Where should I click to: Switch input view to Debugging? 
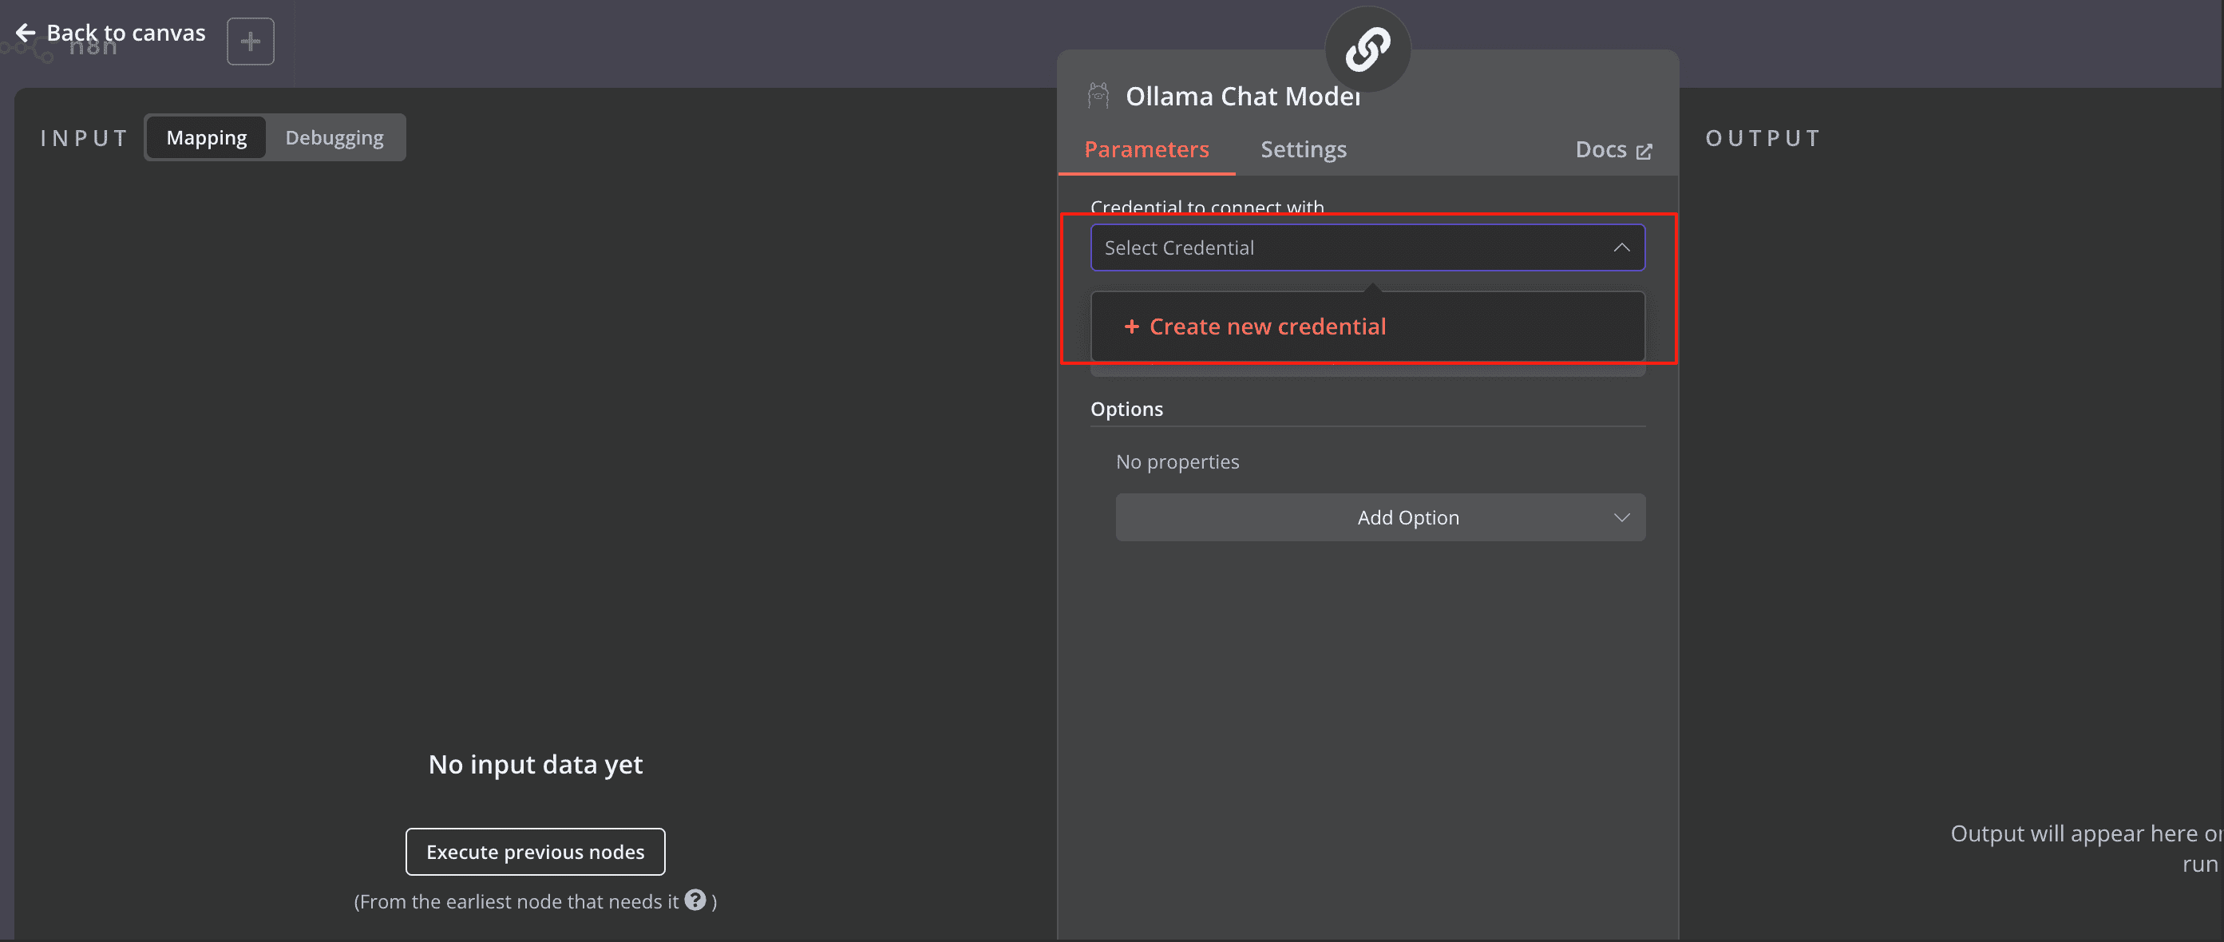pos(334,137)
